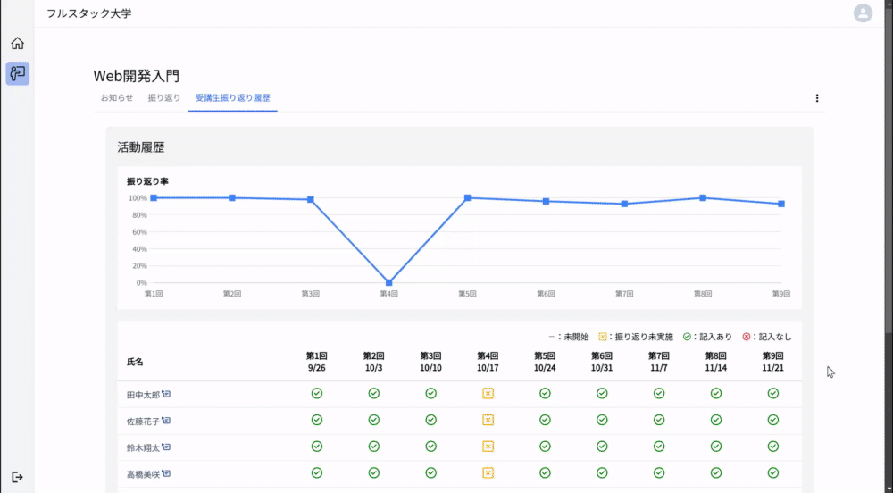Screen dimensions: 893x493
Task: Click the 第5回 chart data point
Action: click(468, 198)
